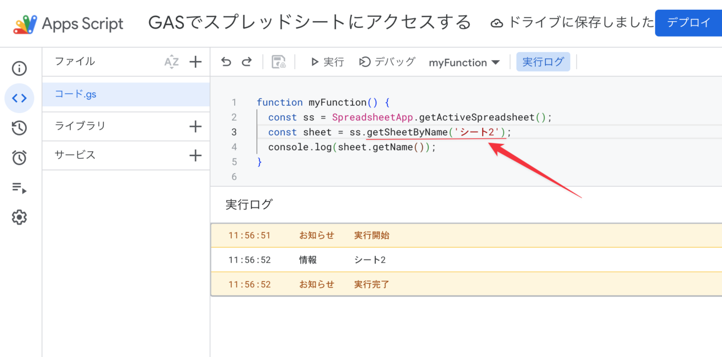This screenshot has width=722, height=357.
Task: Click the save project disk icon
Action: coord(278,62)
